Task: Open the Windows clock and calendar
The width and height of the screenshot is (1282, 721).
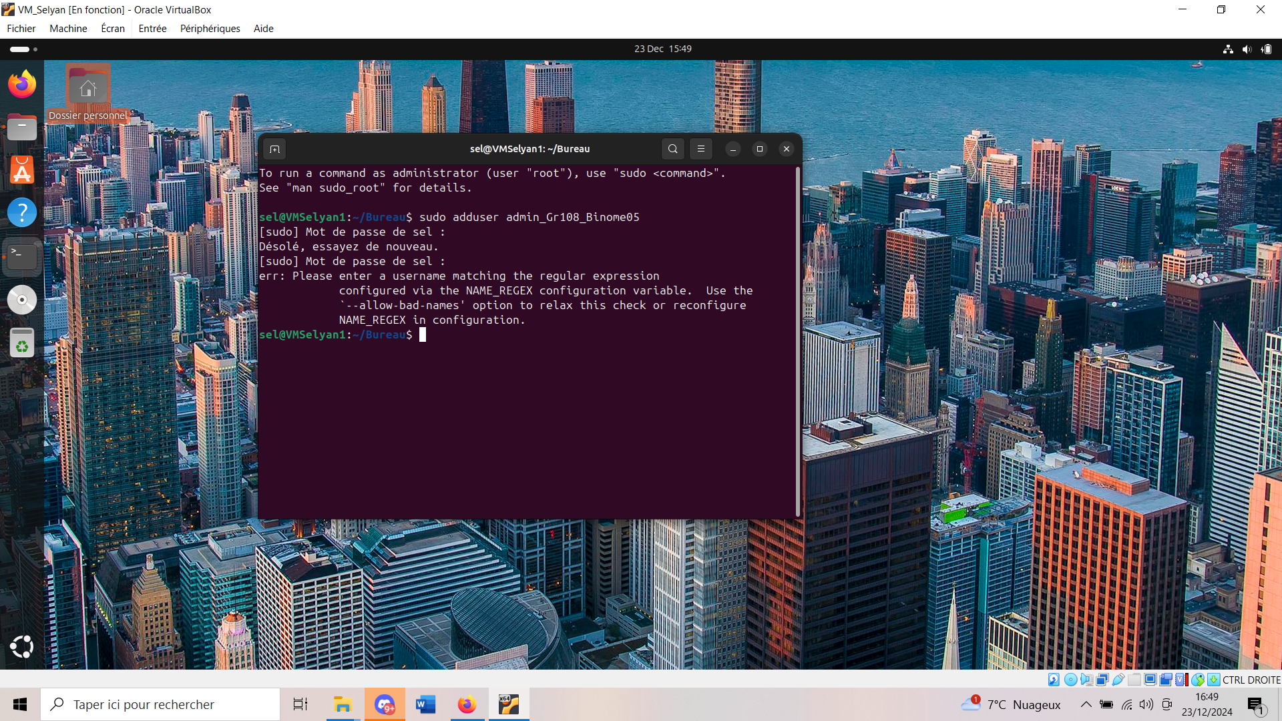Action: pos(1207,704)
